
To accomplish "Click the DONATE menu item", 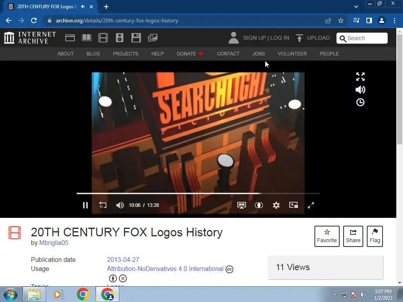I will (190, 53).
